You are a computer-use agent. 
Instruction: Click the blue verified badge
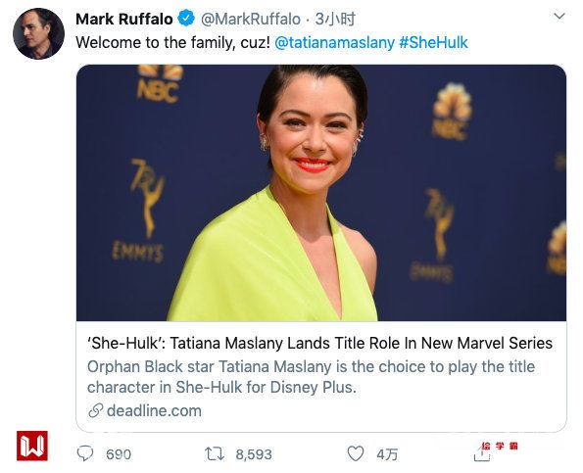coord(186,19)
